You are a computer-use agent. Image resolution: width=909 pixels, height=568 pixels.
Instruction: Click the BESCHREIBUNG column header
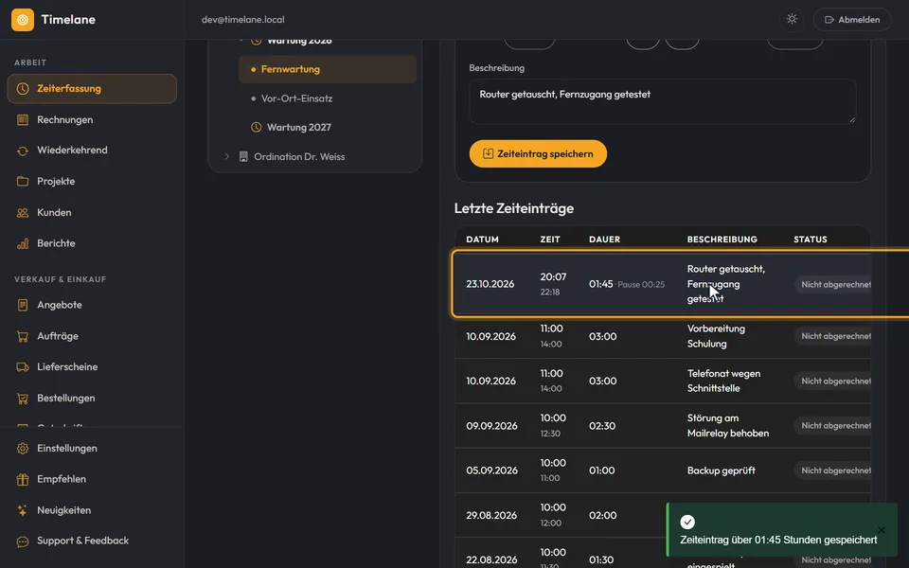722,240
